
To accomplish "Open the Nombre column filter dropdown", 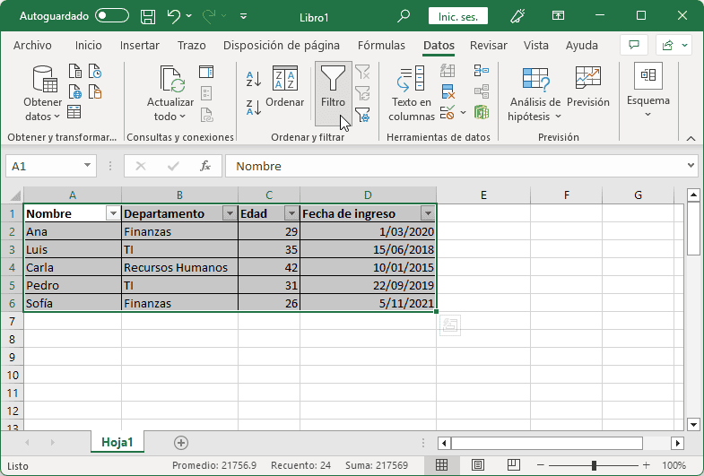I will 112,213.
